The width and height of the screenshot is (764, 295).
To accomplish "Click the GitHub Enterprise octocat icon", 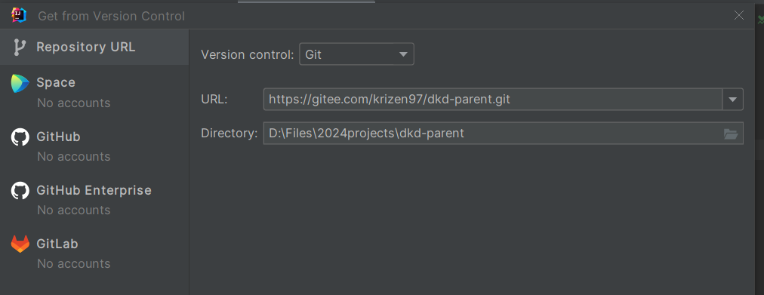I will (x=20, y=190).
